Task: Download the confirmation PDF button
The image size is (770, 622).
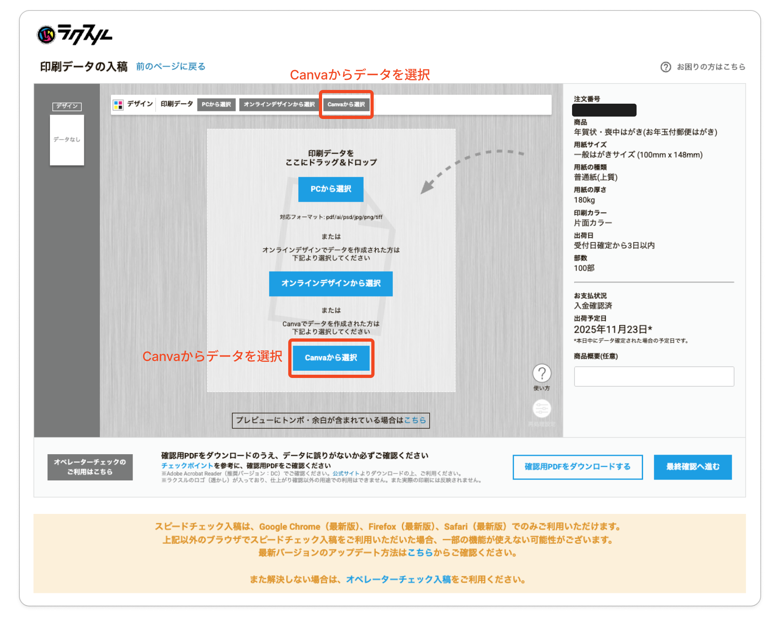Action: coord(577,467)
